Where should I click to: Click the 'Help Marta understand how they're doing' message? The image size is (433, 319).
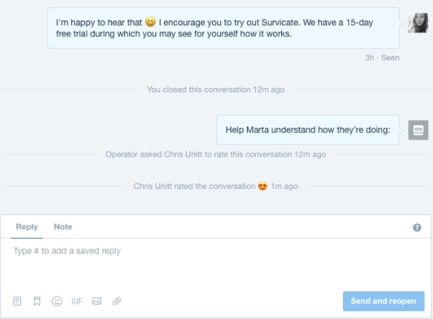click(308, 130)
